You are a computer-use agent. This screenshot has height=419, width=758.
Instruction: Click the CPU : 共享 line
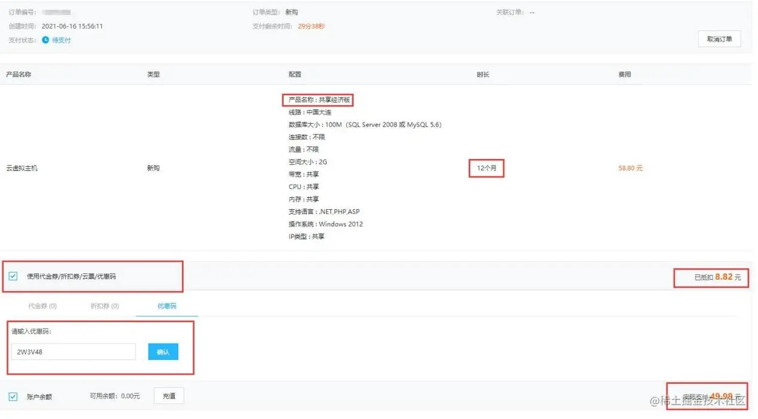304,187
